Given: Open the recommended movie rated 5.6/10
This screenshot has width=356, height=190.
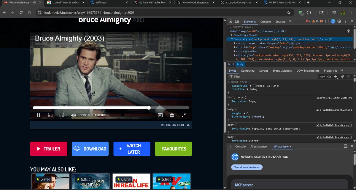Looking at the screenshot, I should 171,182.
